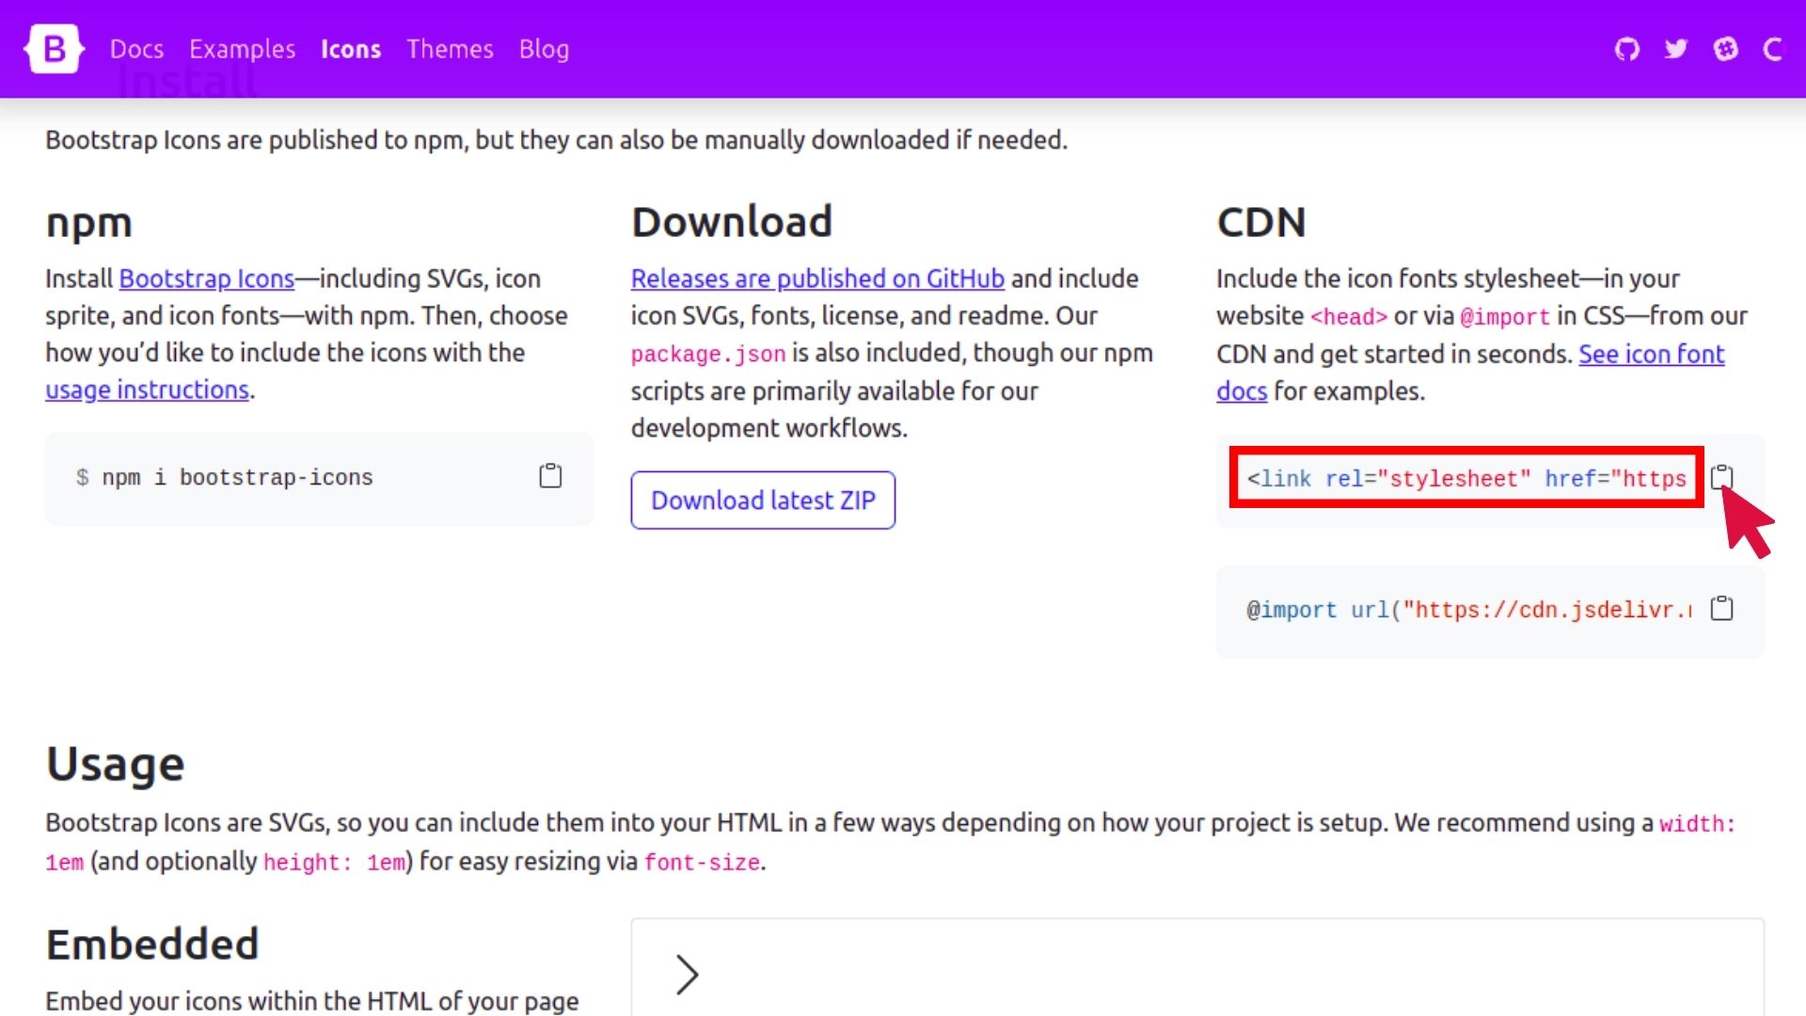Screen dimensions: 1806x1016
Task: Open the Slack icon in navbar
Action: pyautogui.click(x=1726, y=49)
